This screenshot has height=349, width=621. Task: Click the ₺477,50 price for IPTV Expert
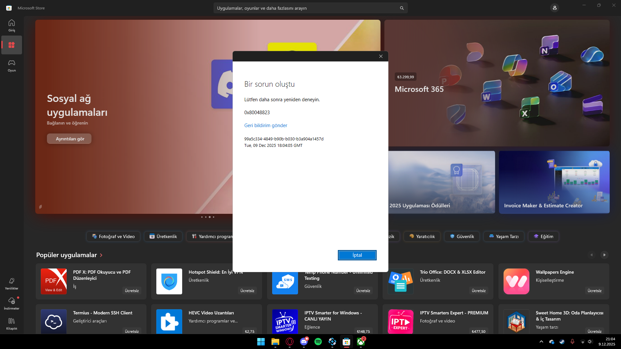[479, 331]
